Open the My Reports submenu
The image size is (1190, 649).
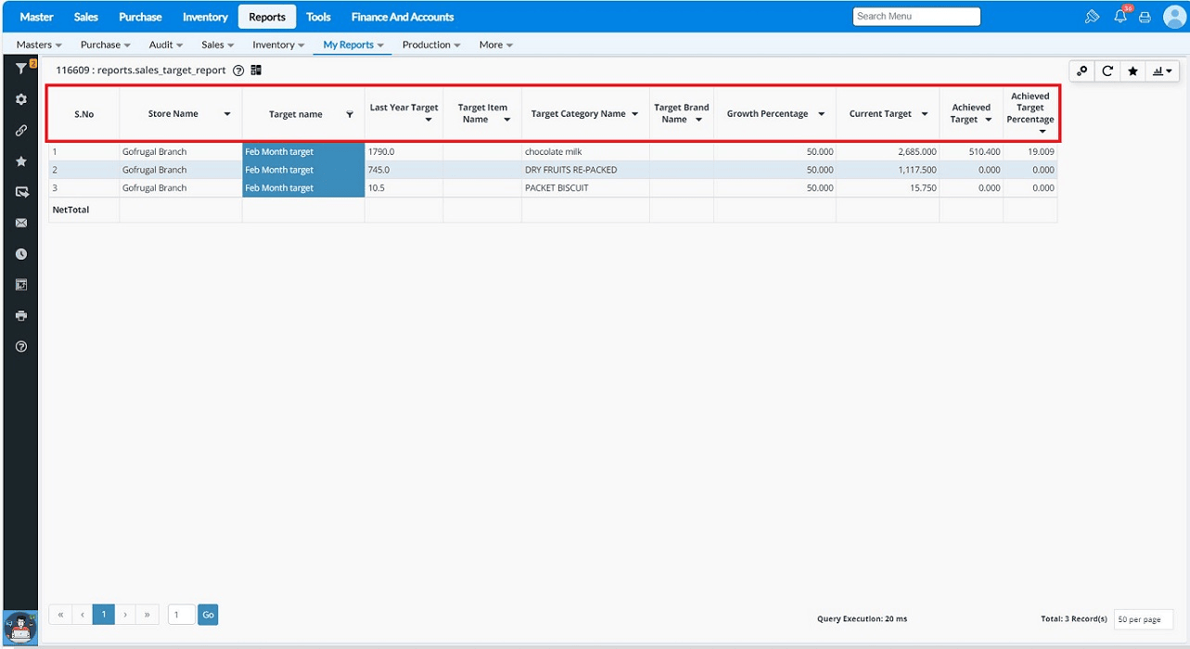352,45
